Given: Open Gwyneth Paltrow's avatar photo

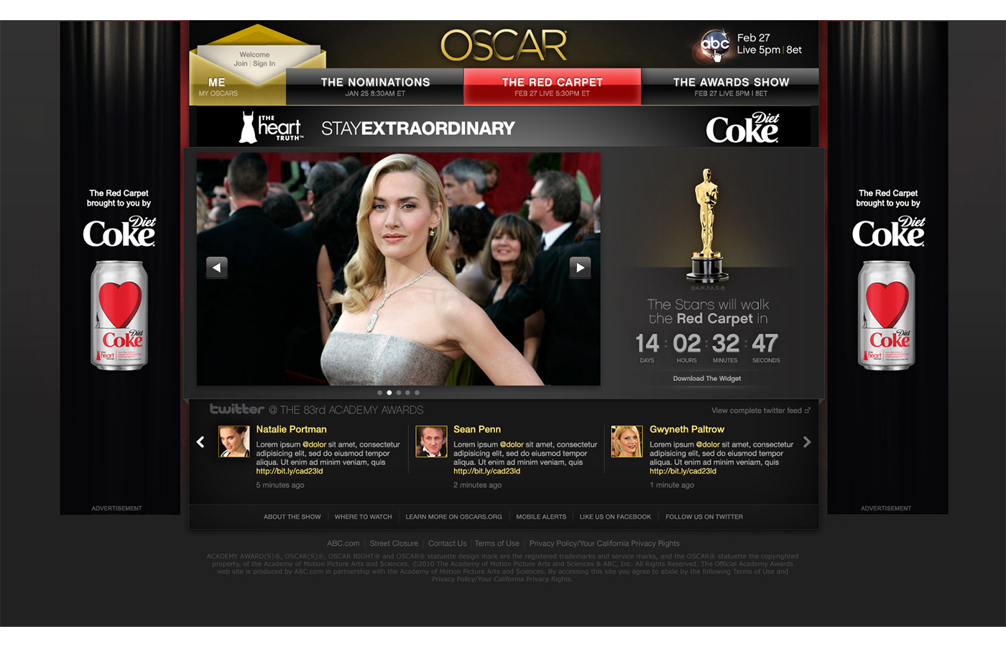Looking at the screenshot, I should point(627,441).
